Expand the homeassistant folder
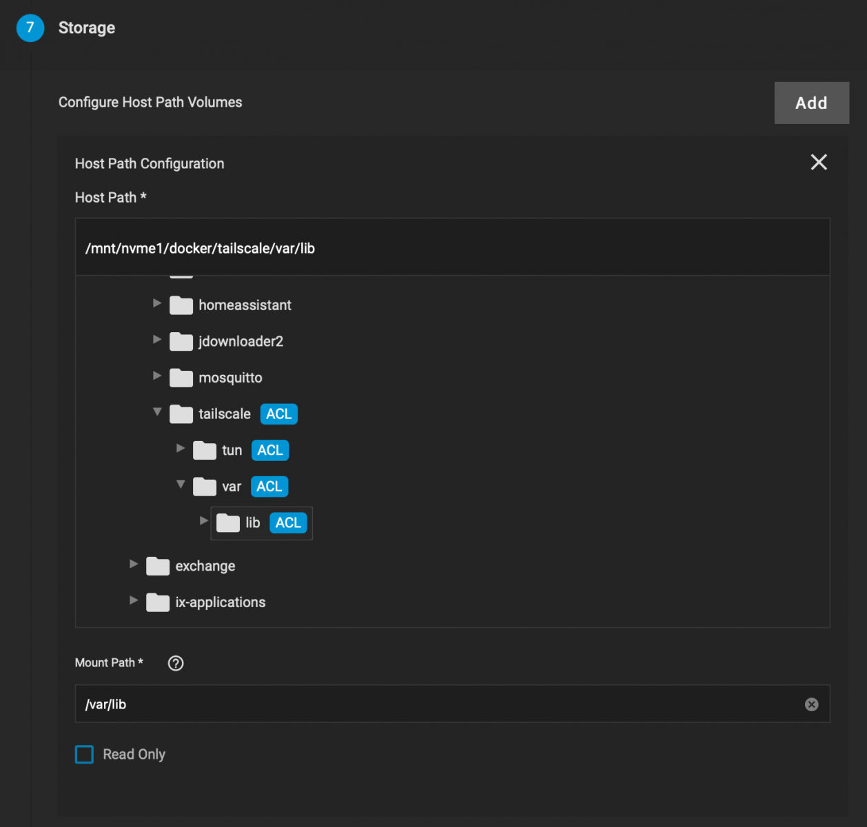This screenshot has width=867, height=827. 157,303
